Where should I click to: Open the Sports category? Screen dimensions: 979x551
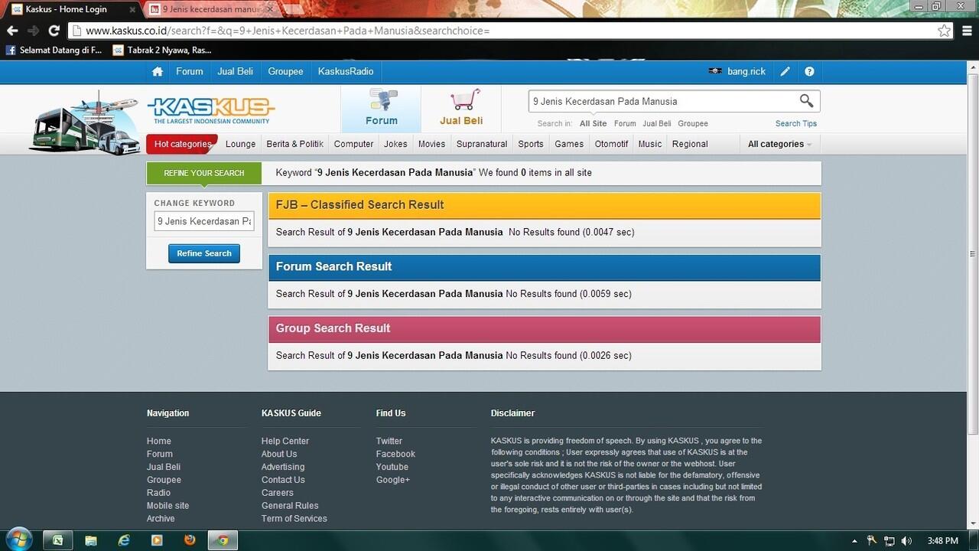coord(531,144)
